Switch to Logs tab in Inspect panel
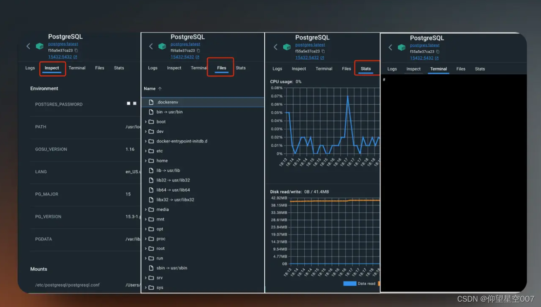This screenshot has height=307, width=541. tap(30, 68)
